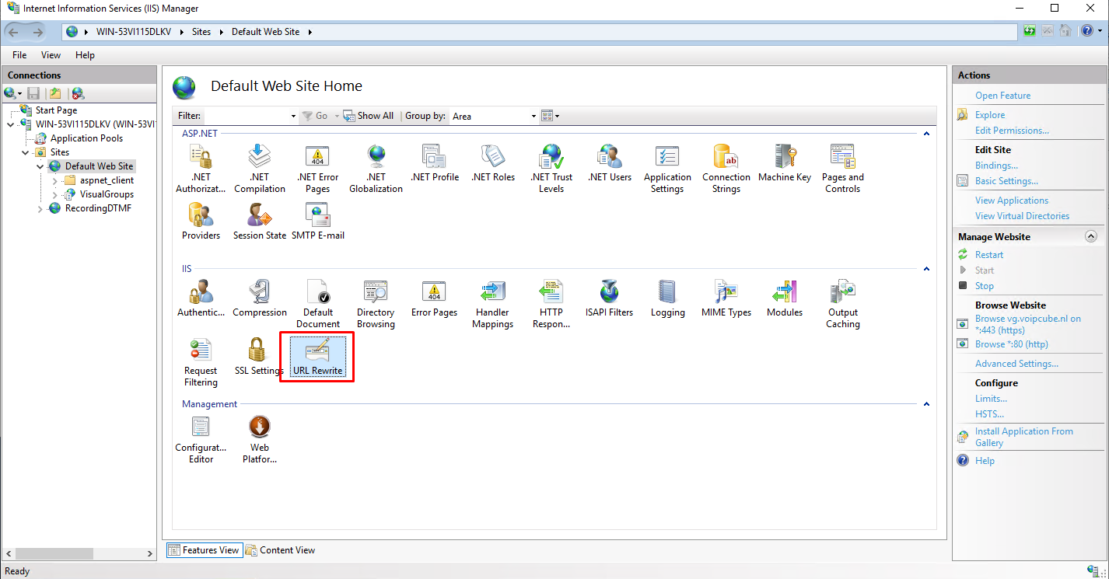Screen dimensions: 1109x579
Task: Collapse the Manage Website section
Action: pyautogui.click(x=1090, y=237)
